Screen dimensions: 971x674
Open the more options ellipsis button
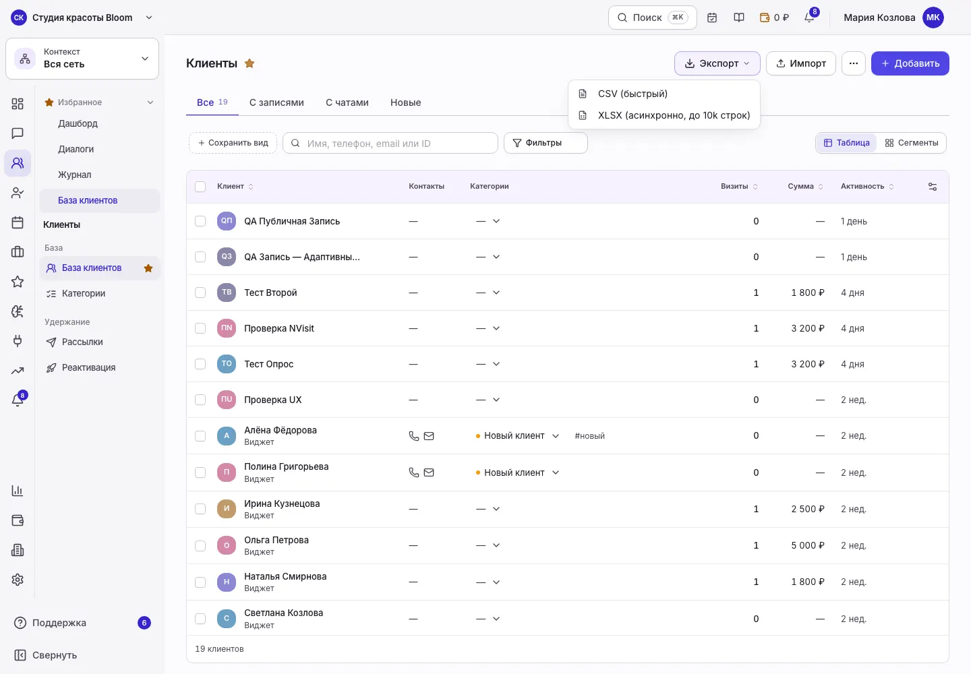854,63
